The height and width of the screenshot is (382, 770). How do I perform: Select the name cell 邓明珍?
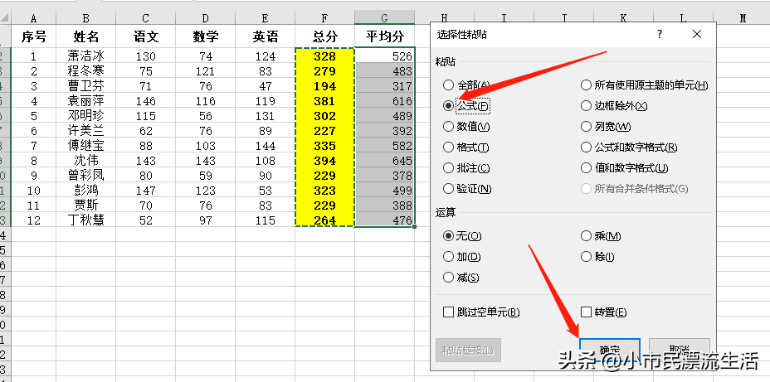pyautogui.click(x=86, y=116)
